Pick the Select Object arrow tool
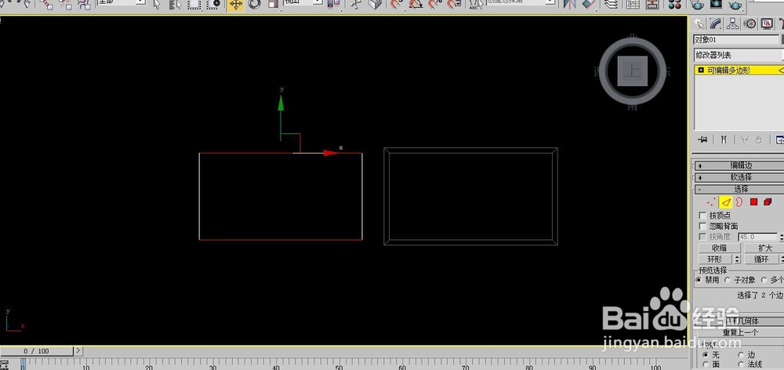This screenshot has width=784, height=370. [x=157, y=5]
